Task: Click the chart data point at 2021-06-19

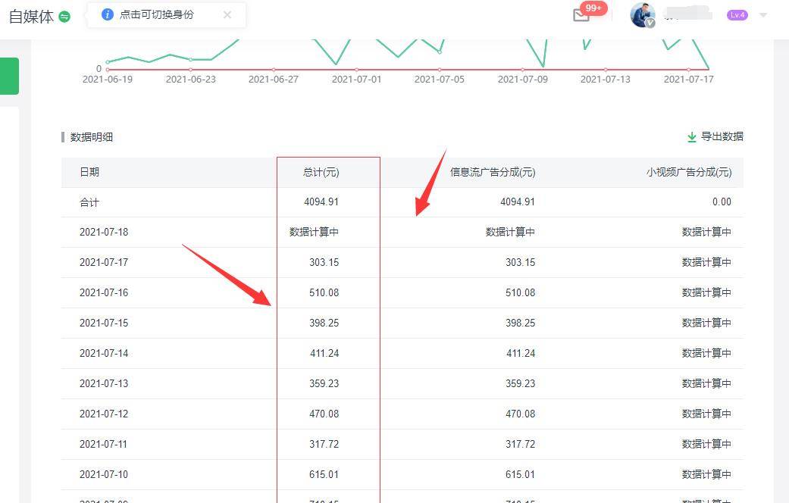Action: click(x=108, y=62)
